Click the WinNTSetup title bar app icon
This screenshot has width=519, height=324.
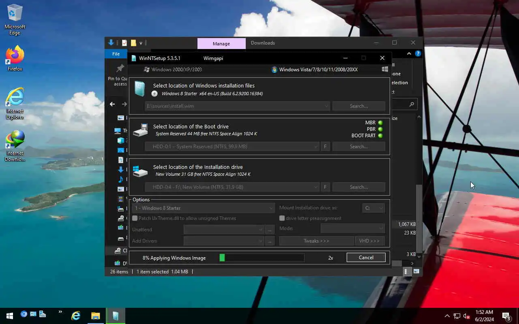point(134,58)
